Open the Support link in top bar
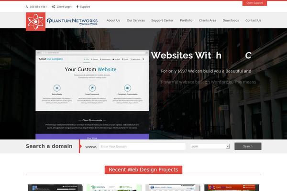 [85, 7]
